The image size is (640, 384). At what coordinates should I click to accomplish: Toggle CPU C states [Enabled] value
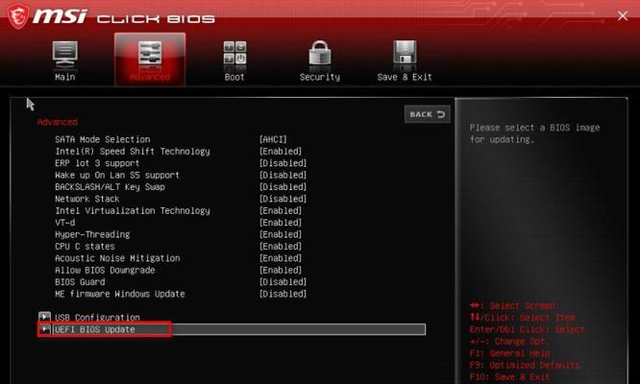click(281, 246)
